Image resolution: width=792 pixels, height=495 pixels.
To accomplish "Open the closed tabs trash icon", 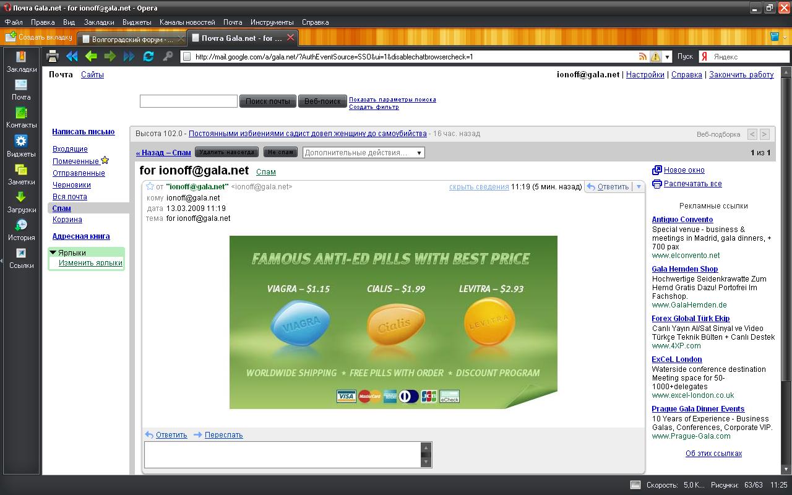I will [x=775, y=37].
